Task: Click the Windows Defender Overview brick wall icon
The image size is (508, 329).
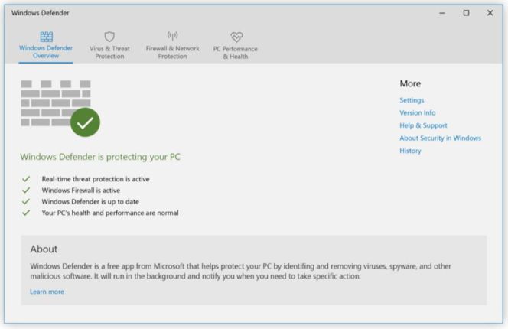Action: (x=47, y=37)
